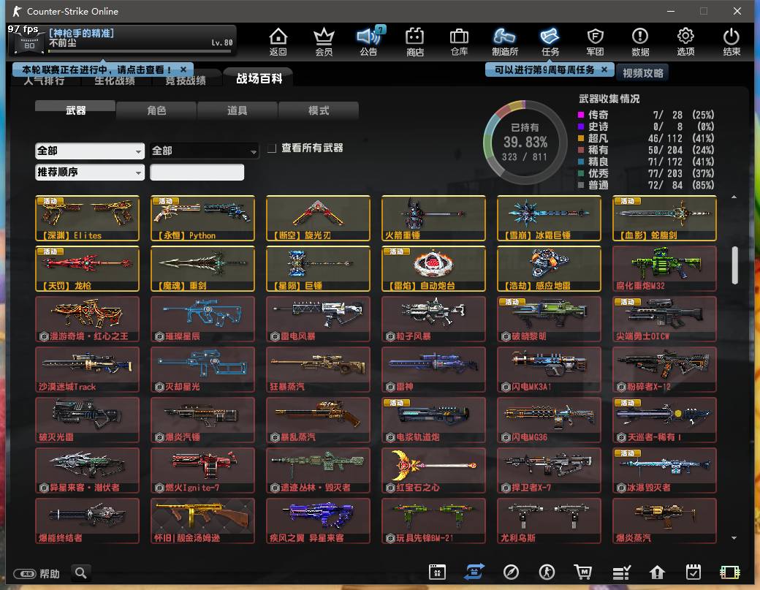Viewport: 760px width, 590px height.
Task: Select the 【雷焰】自动炮台 weapon card
Action: (433, 268)
